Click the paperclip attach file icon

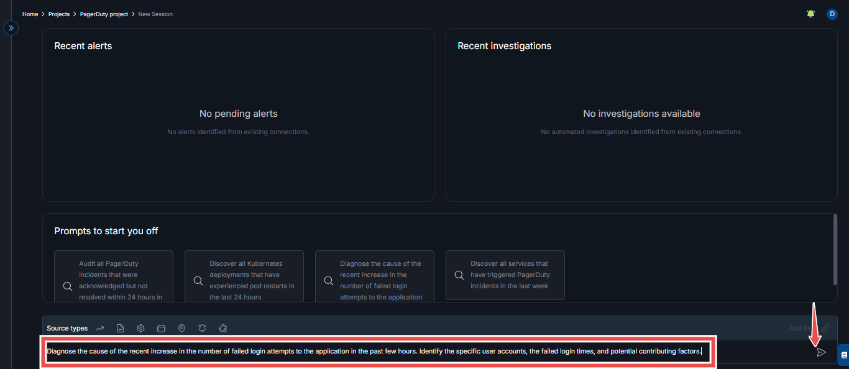click(x=825, y=328)
